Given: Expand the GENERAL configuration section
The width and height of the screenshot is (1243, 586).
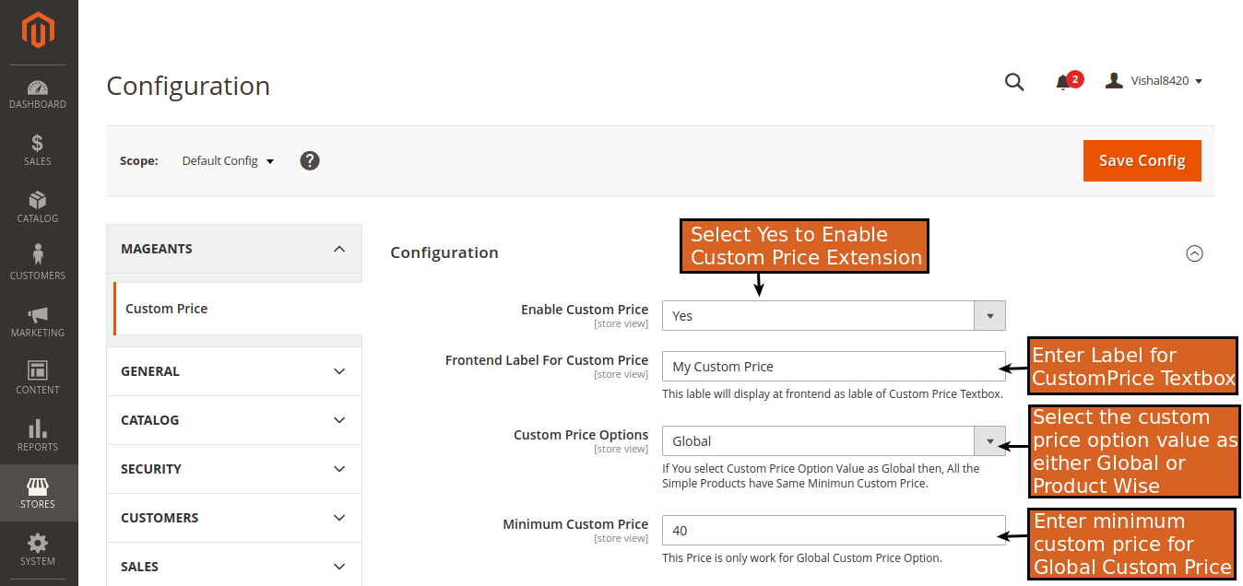Looking at the screenshot, I should (234, 370).
